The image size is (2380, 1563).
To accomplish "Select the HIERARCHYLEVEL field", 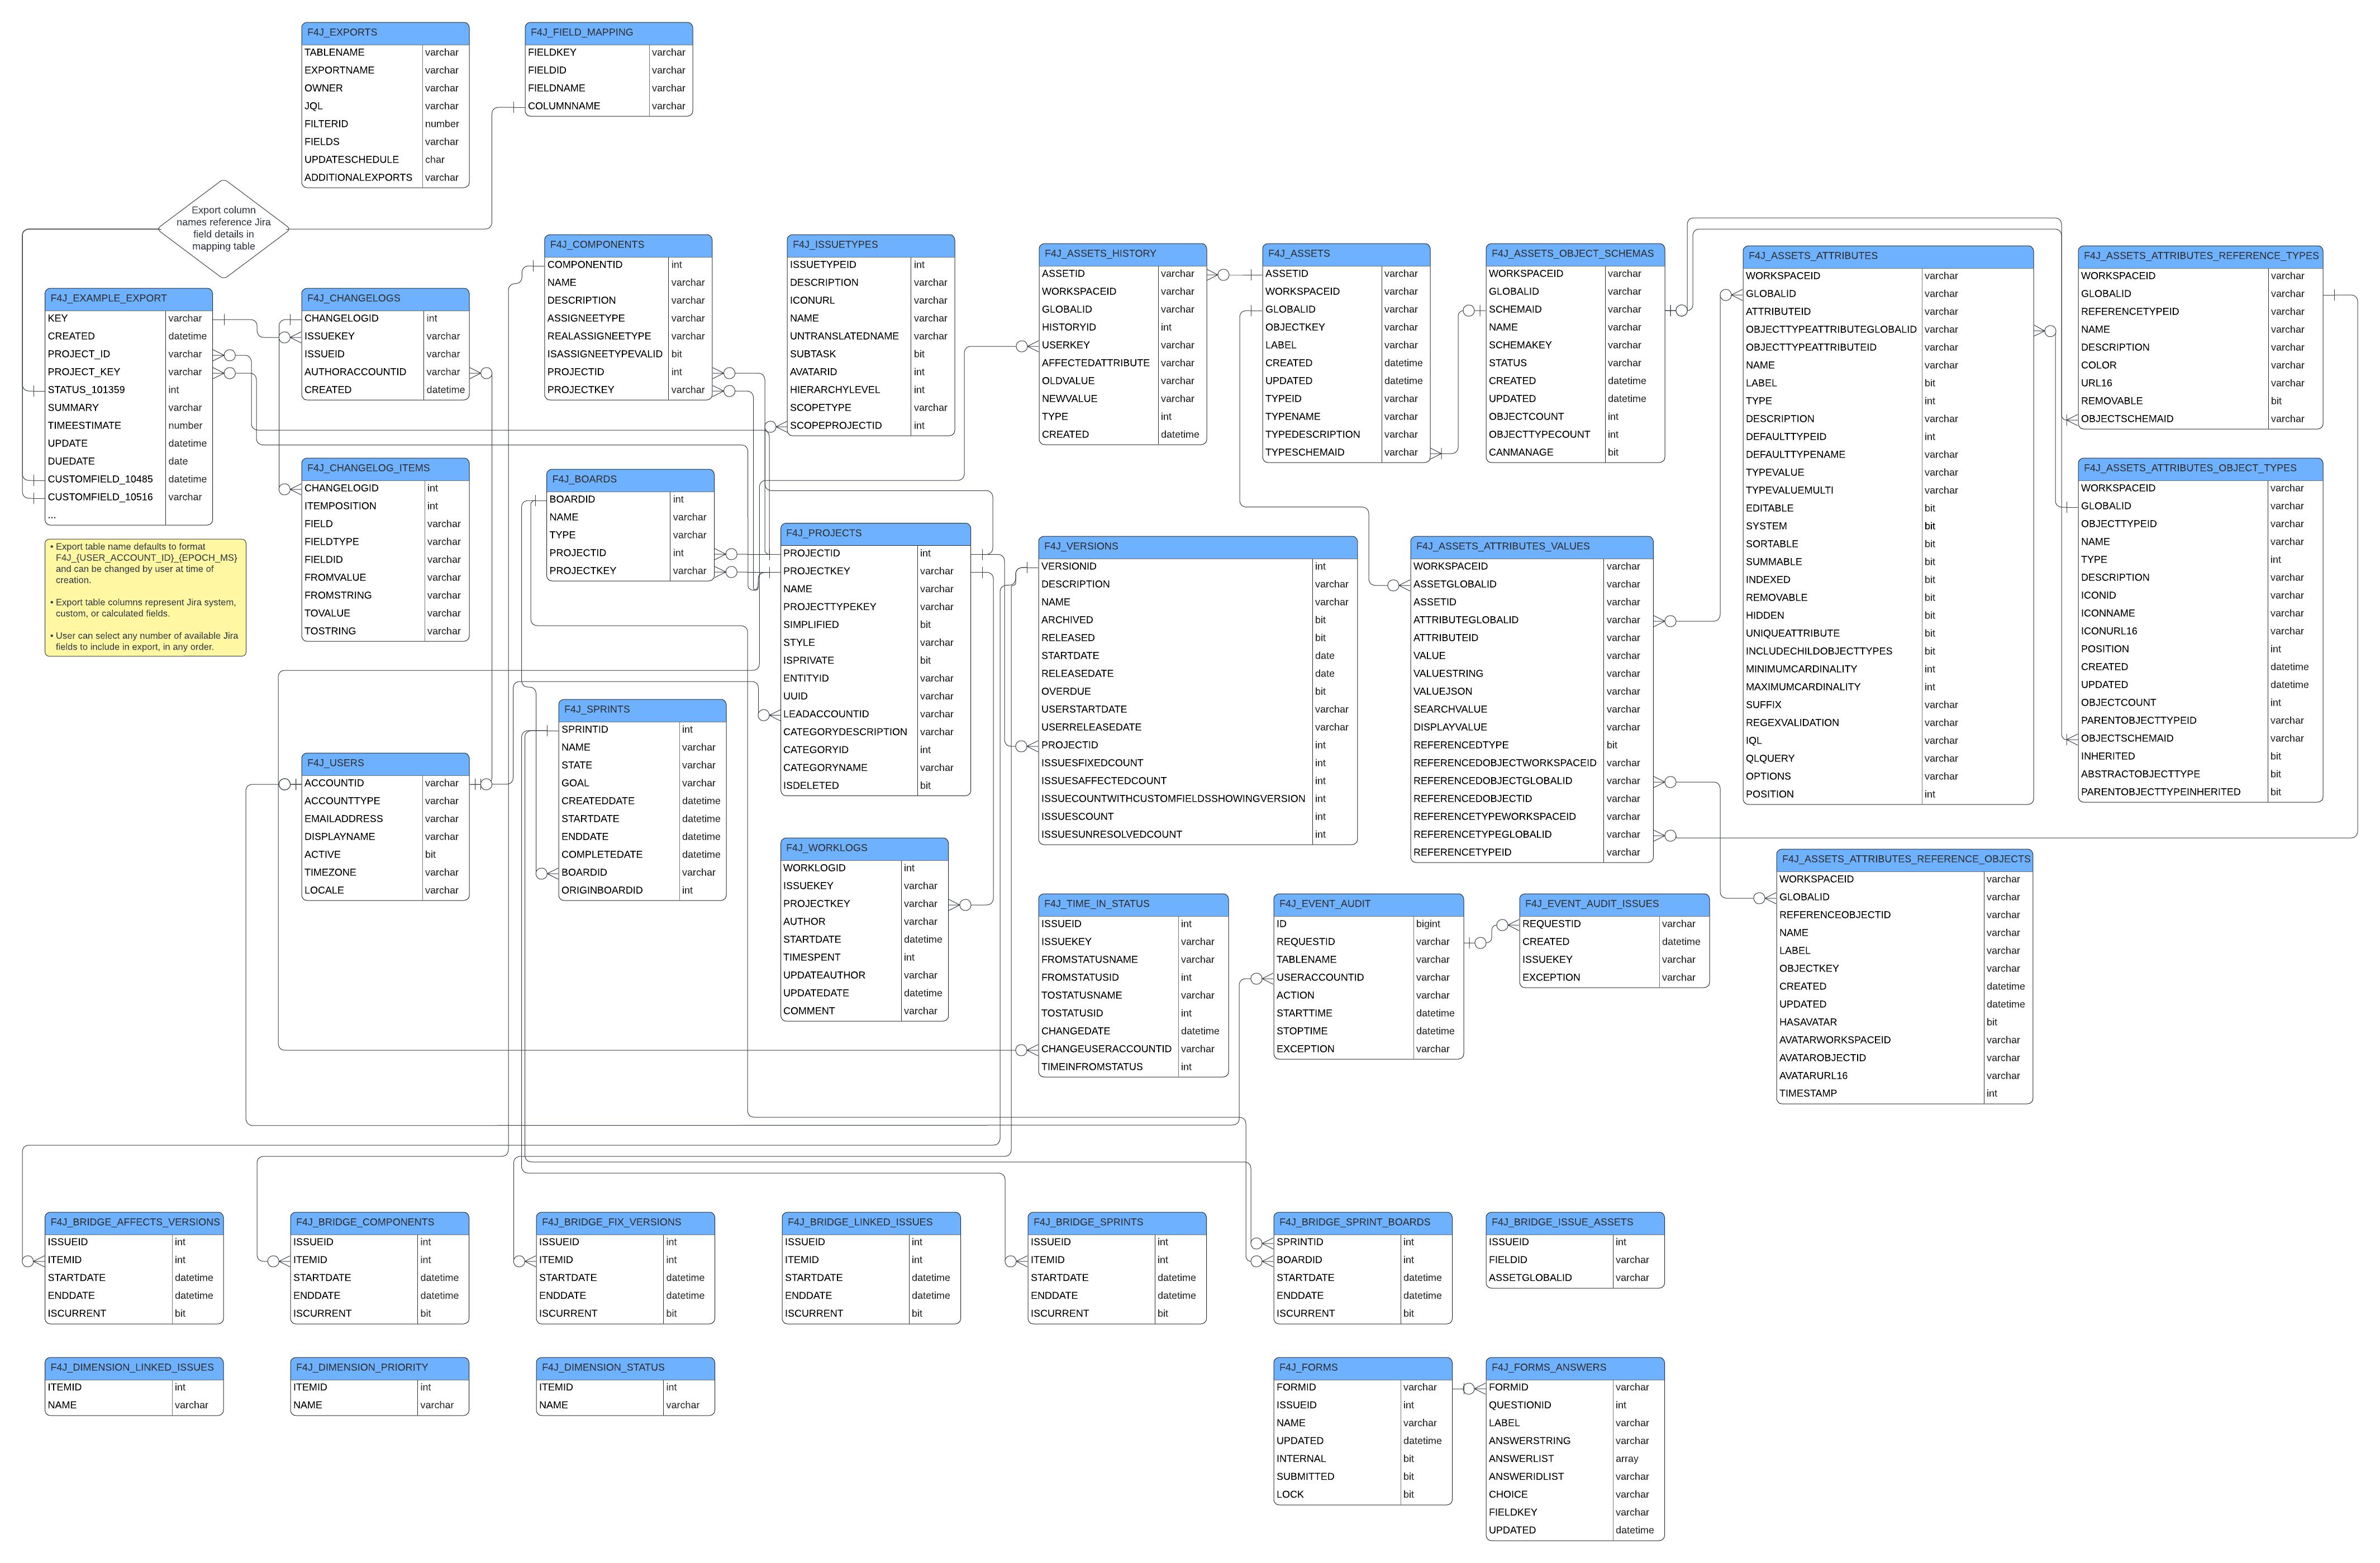I will 871,390.
